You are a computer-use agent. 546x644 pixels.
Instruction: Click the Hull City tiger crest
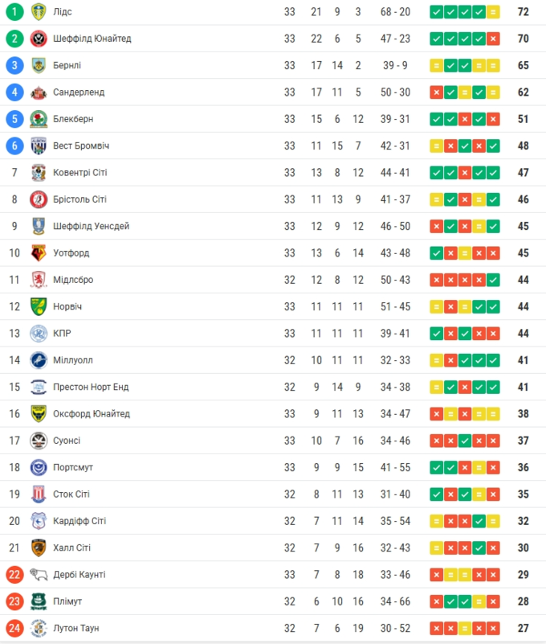point(38,548)
